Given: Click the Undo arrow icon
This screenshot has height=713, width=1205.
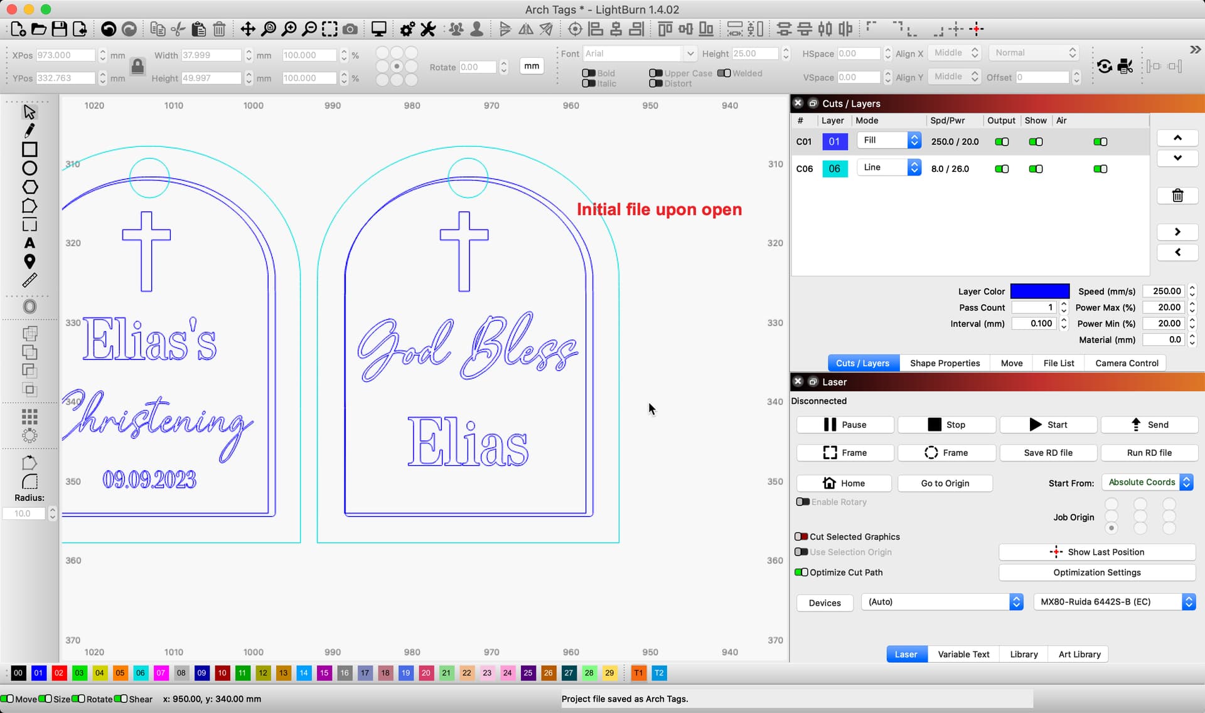Looking at the screenshot, I should 109,29.
